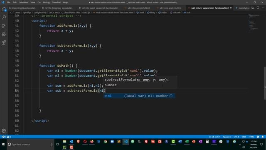Click the unsaved dot on active tab

coord(231,8)
